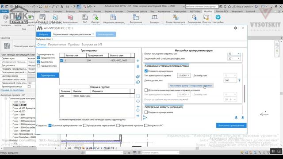Screen dimensions: 283x159
Task: Click the Выбрать button
Action: pyautogui.click(x=43, y=34)
